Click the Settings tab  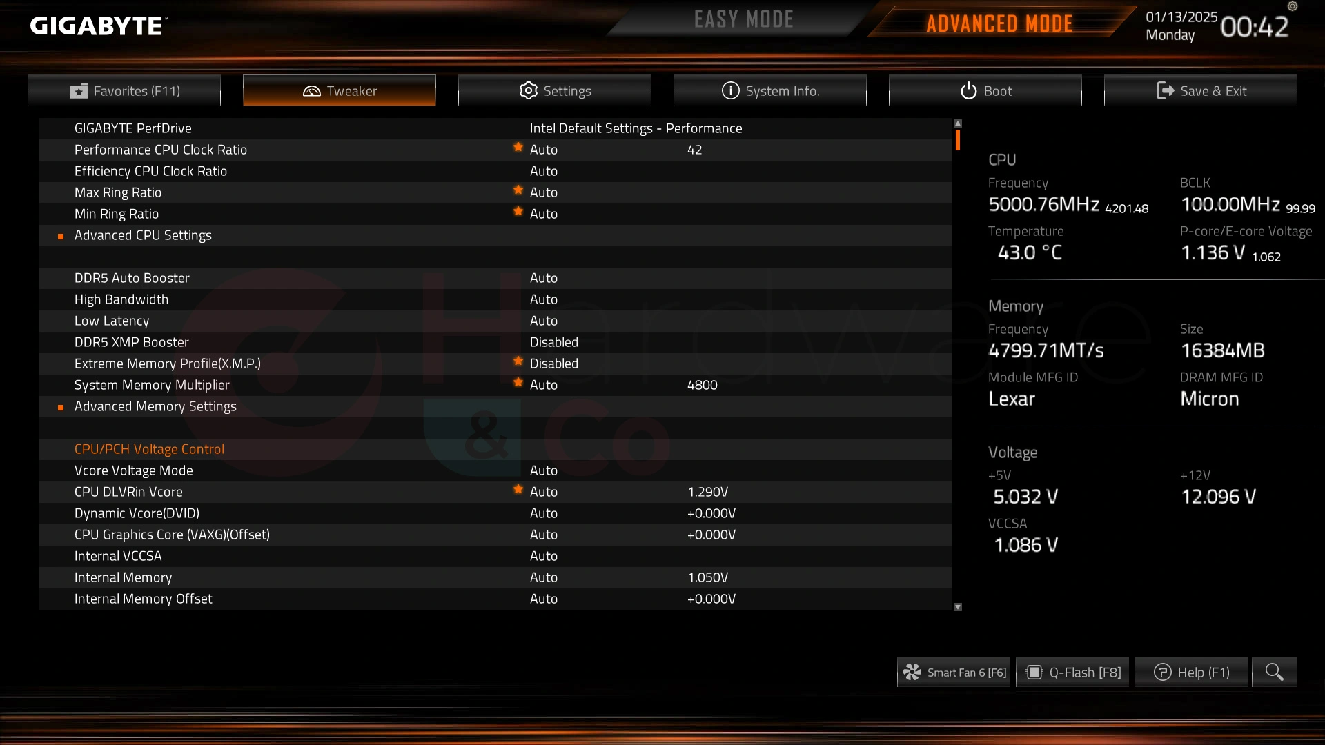(x=554, y=90)
